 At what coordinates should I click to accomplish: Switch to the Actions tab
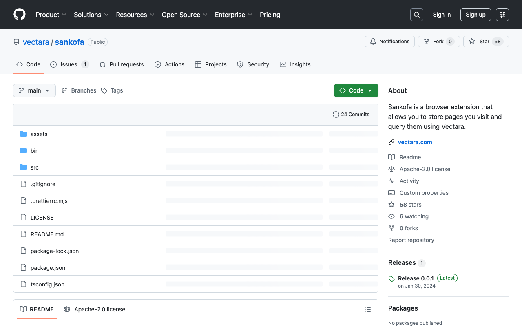(x=169, y=64)
